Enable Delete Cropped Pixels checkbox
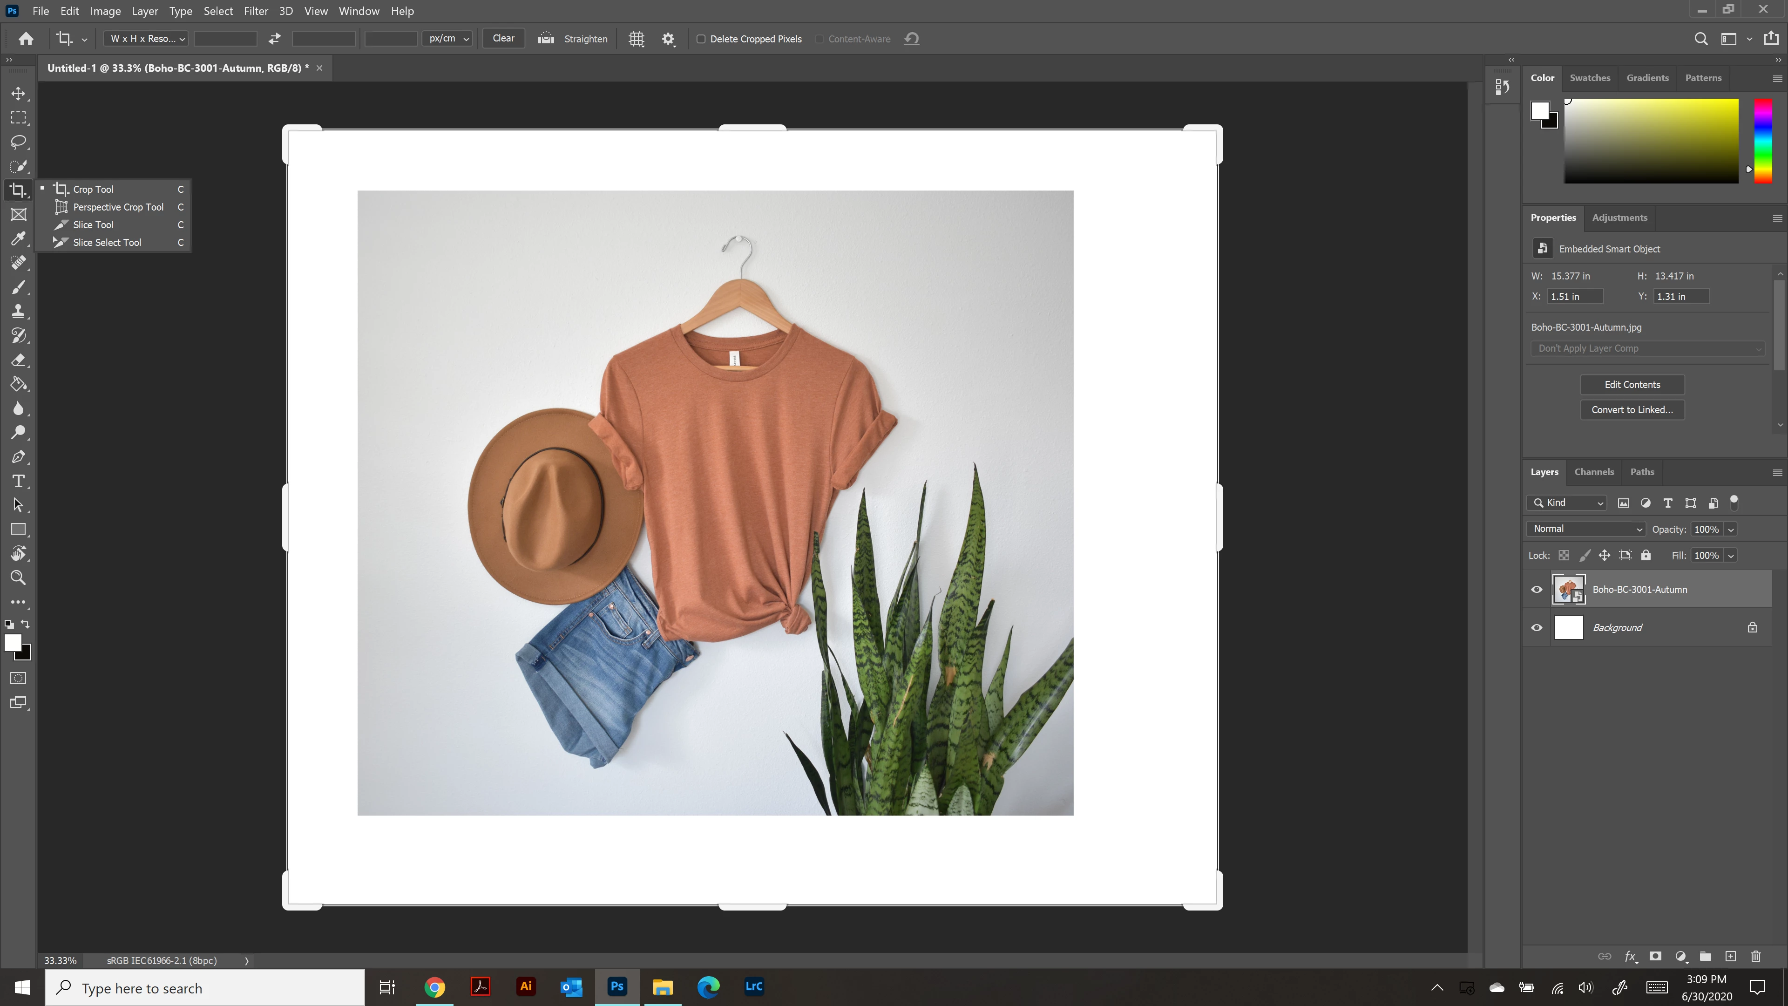 (x=701, y=39)
